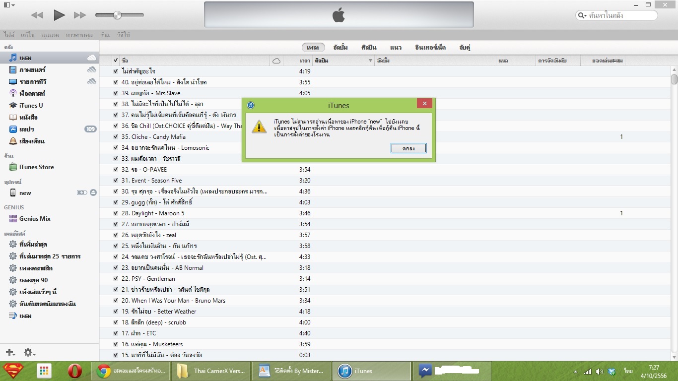Open the แก้ไข menu
Viewport: 678px width, 381px height.
pyautogui.click(x=28, y=35)
